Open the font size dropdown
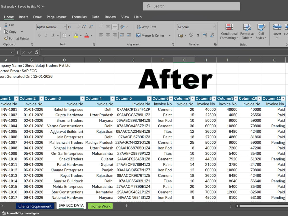This screenshot has height=216, width=288. coord(78,27)
